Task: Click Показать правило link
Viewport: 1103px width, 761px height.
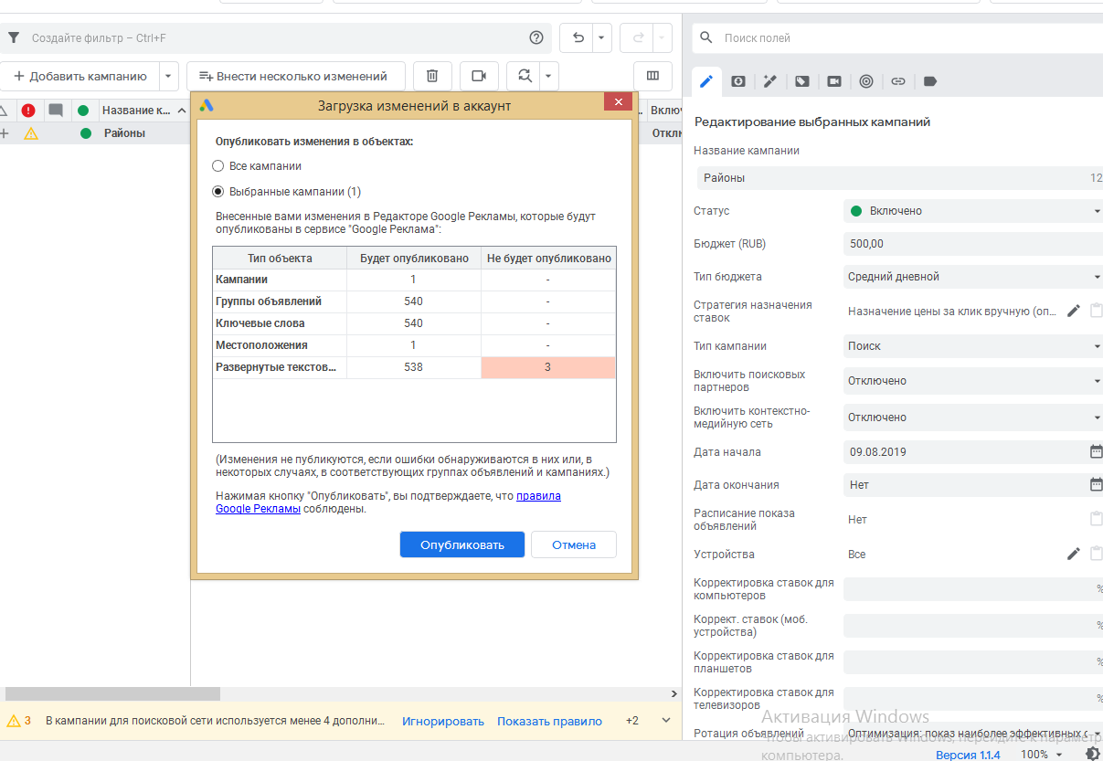Action: coord(550,721)
